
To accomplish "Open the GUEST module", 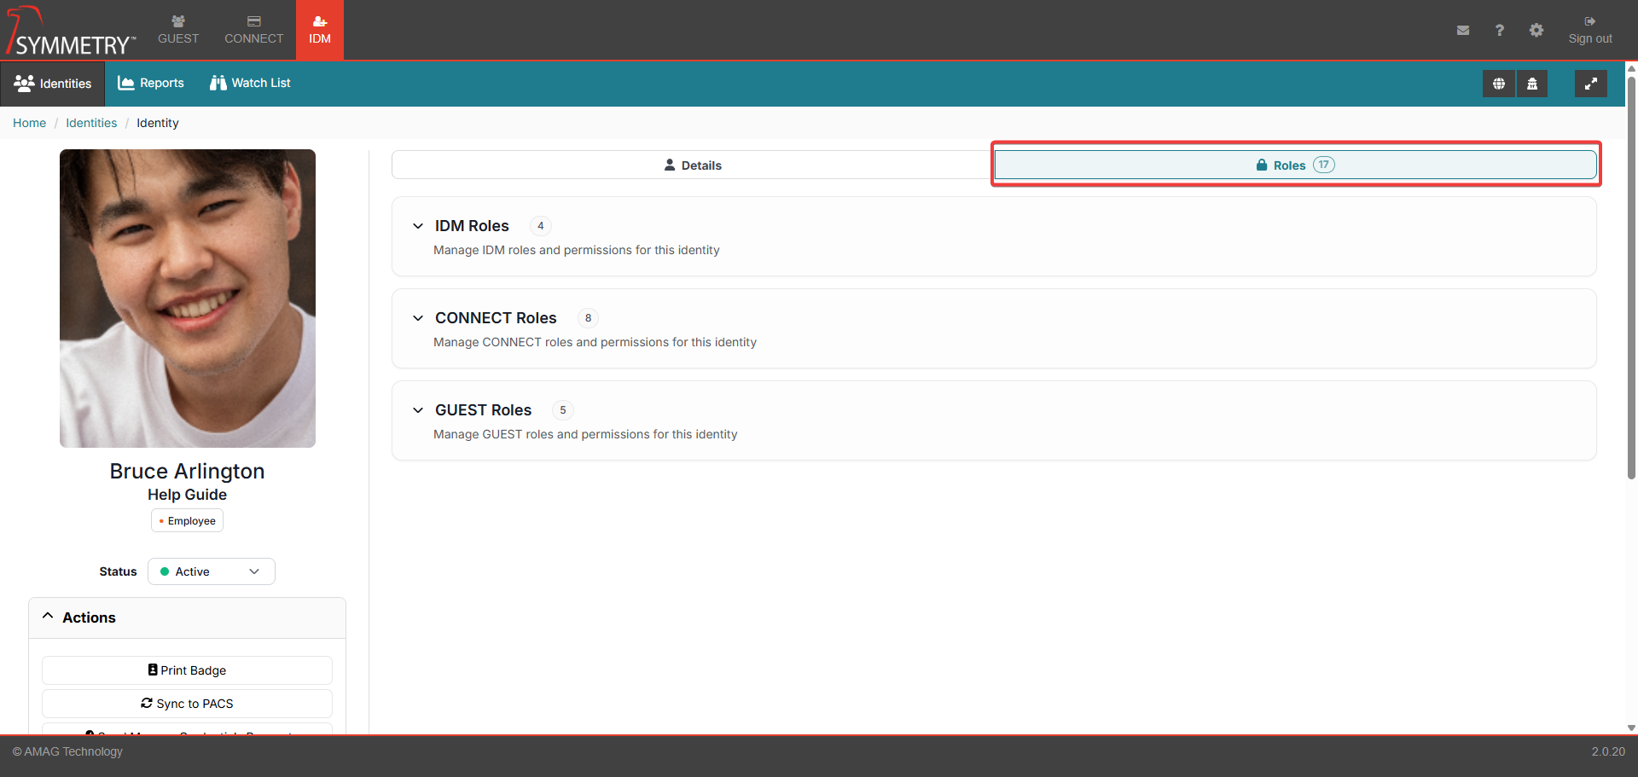I will tap(178, 30).
